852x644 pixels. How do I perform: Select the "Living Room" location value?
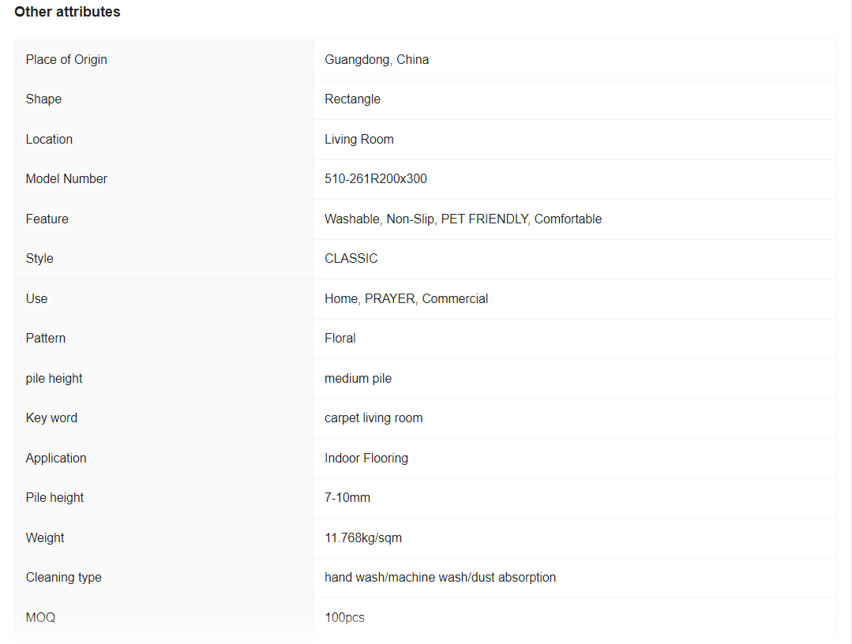click(x=358, y=140)
